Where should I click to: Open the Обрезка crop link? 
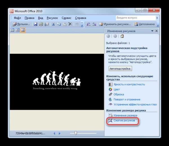coord(119,94)
